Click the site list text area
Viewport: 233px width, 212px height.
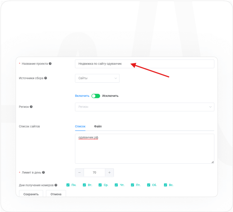tap(144, 148)
